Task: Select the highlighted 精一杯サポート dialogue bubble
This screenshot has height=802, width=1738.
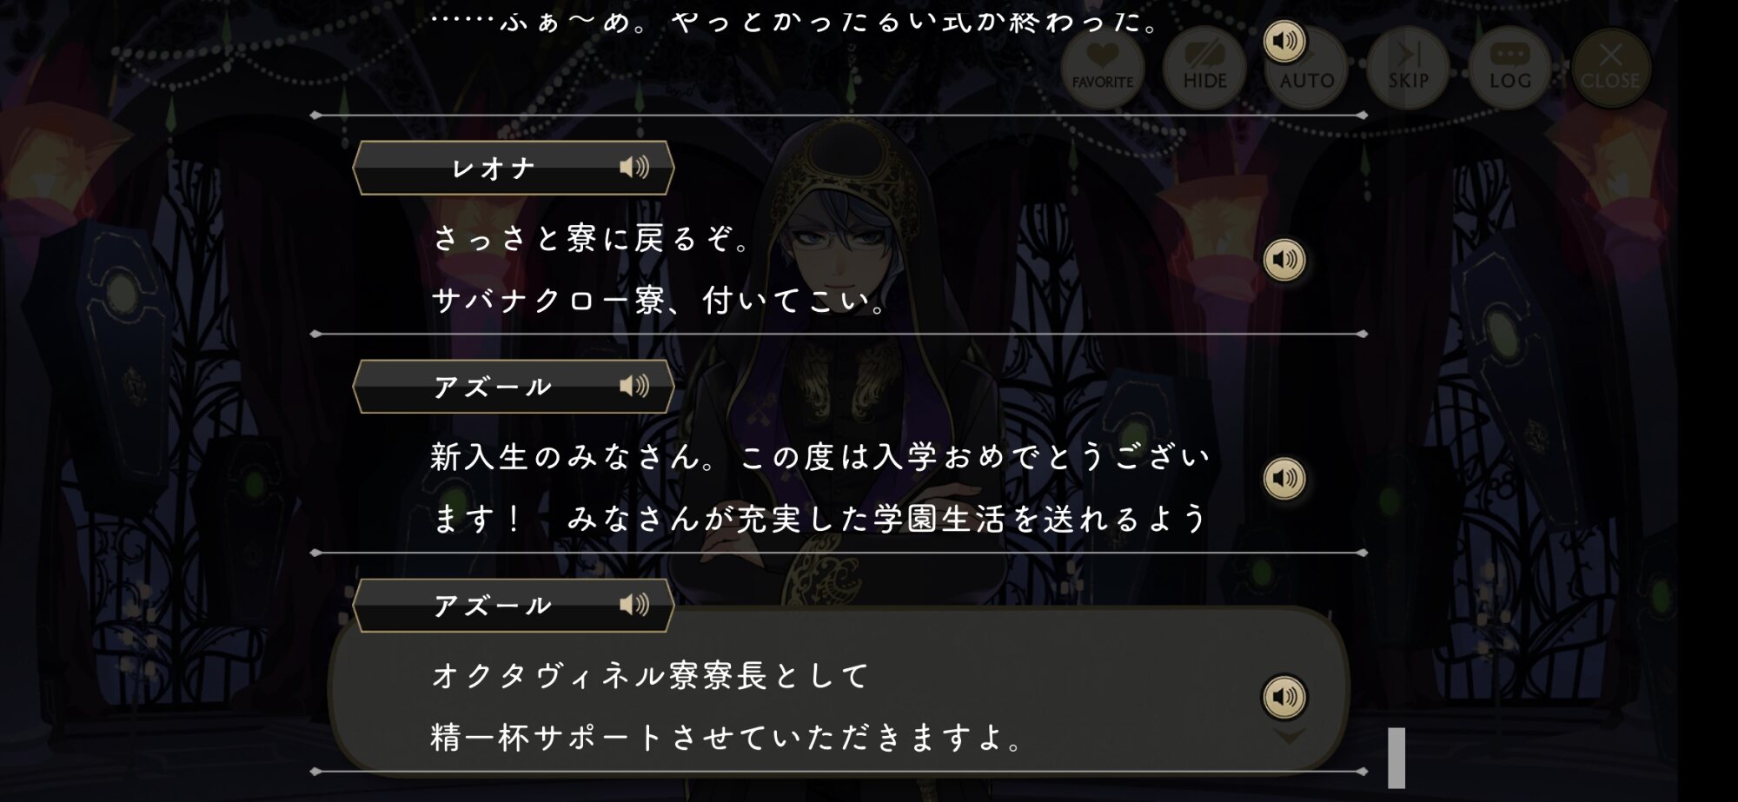Action: click(x=839, y=691)
